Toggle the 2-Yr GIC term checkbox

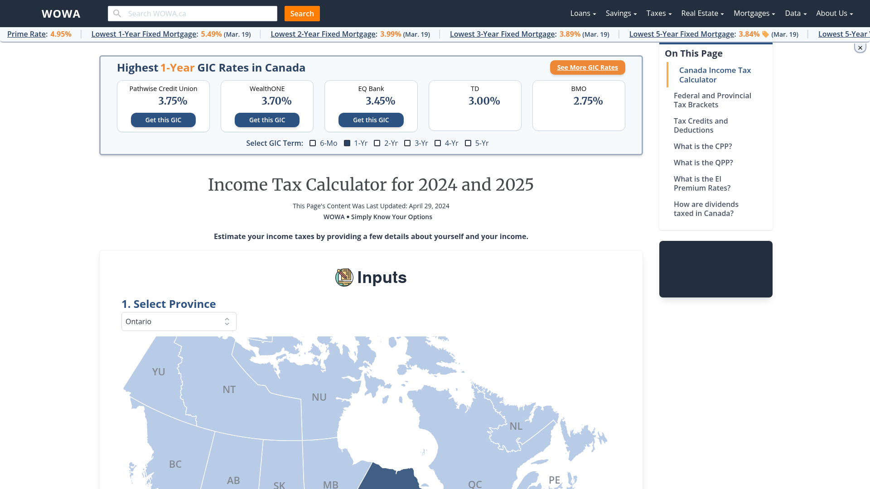click(x=377, y=143)
